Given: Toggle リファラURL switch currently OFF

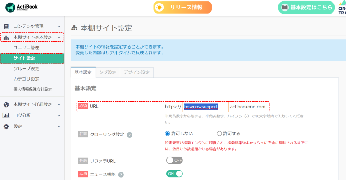Looking at the screenshot, I should [174, 160].
